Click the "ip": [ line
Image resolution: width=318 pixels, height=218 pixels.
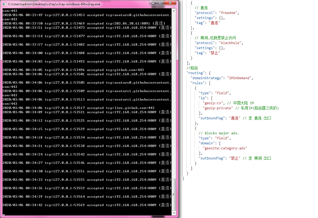[206, 98]
